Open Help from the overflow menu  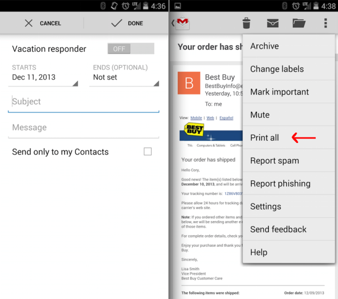[x=288, y=252]
